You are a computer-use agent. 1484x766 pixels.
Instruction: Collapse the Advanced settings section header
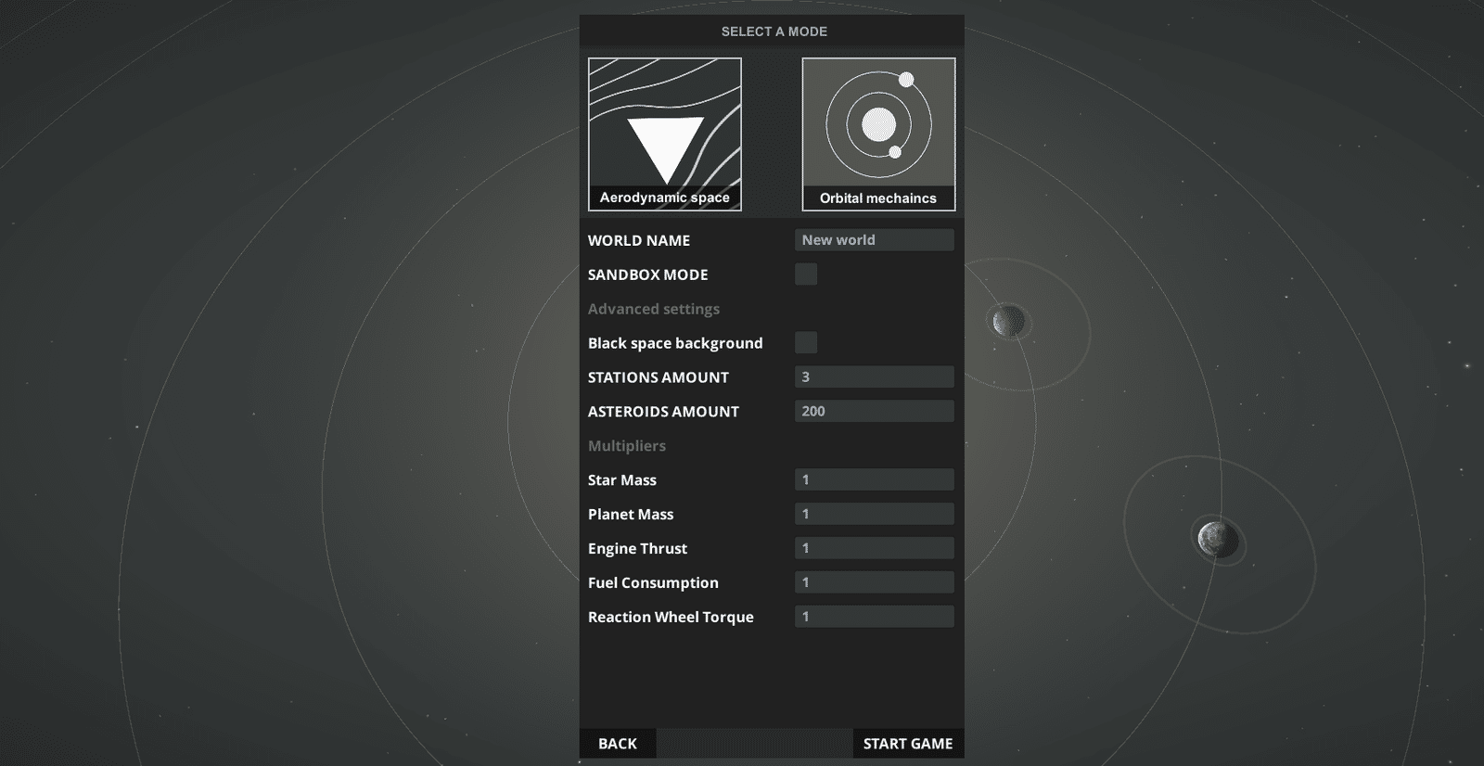point(654,309)
